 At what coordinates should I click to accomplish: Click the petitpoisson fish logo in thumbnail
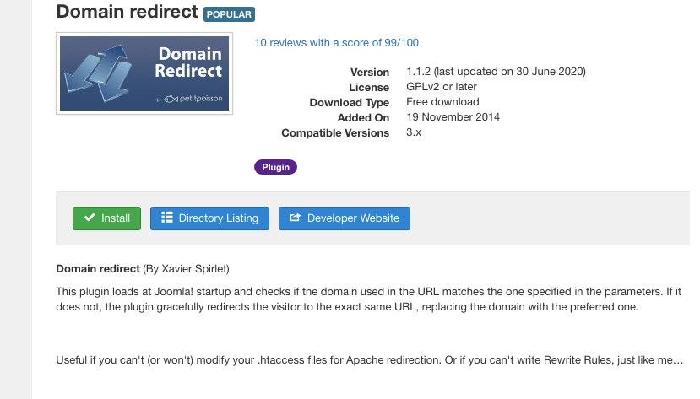point(171,99)
